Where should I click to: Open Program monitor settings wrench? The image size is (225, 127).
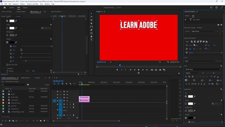(x=168, y=62)
